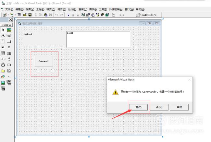Open the 运行(R) menu
Image resolution: width=211 pixels, height=142 pixels.
pyautogui.click(x=72, y=9)
